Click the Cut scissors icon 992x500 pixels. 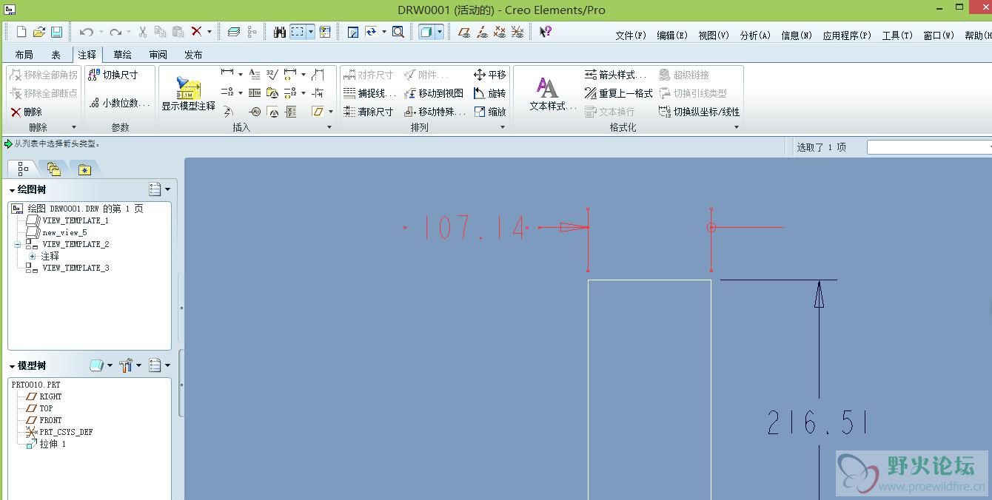[x=142, y=32]
